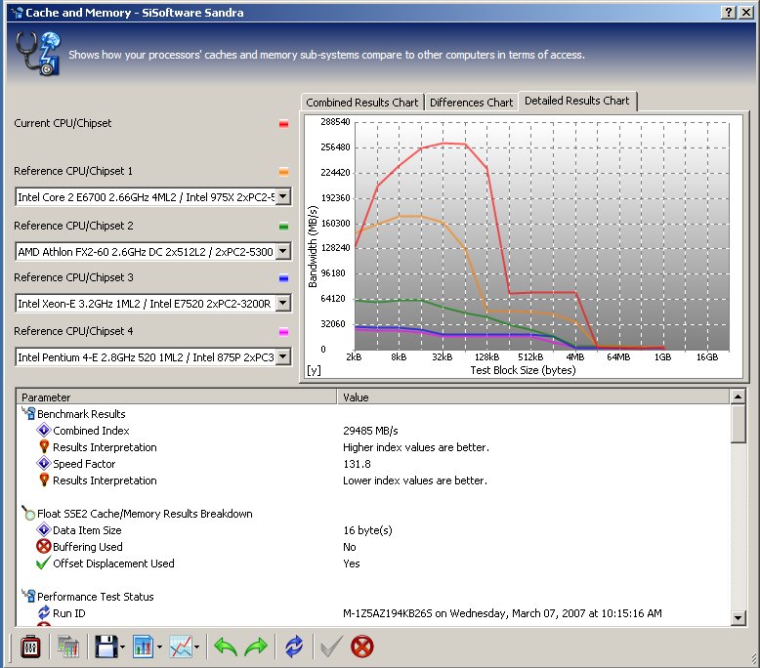Image resolution: width=760 pixels, height=668 pixels.
Task: Click the orange Reference 1 color swatch
Action: 284,172
